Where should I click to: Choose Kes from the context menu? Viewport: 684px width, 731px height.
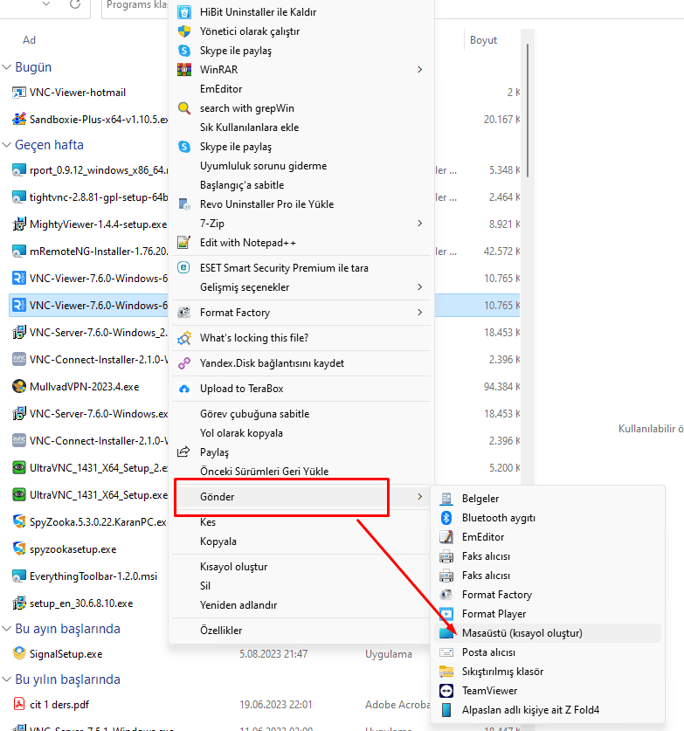[x=301, y=522]
